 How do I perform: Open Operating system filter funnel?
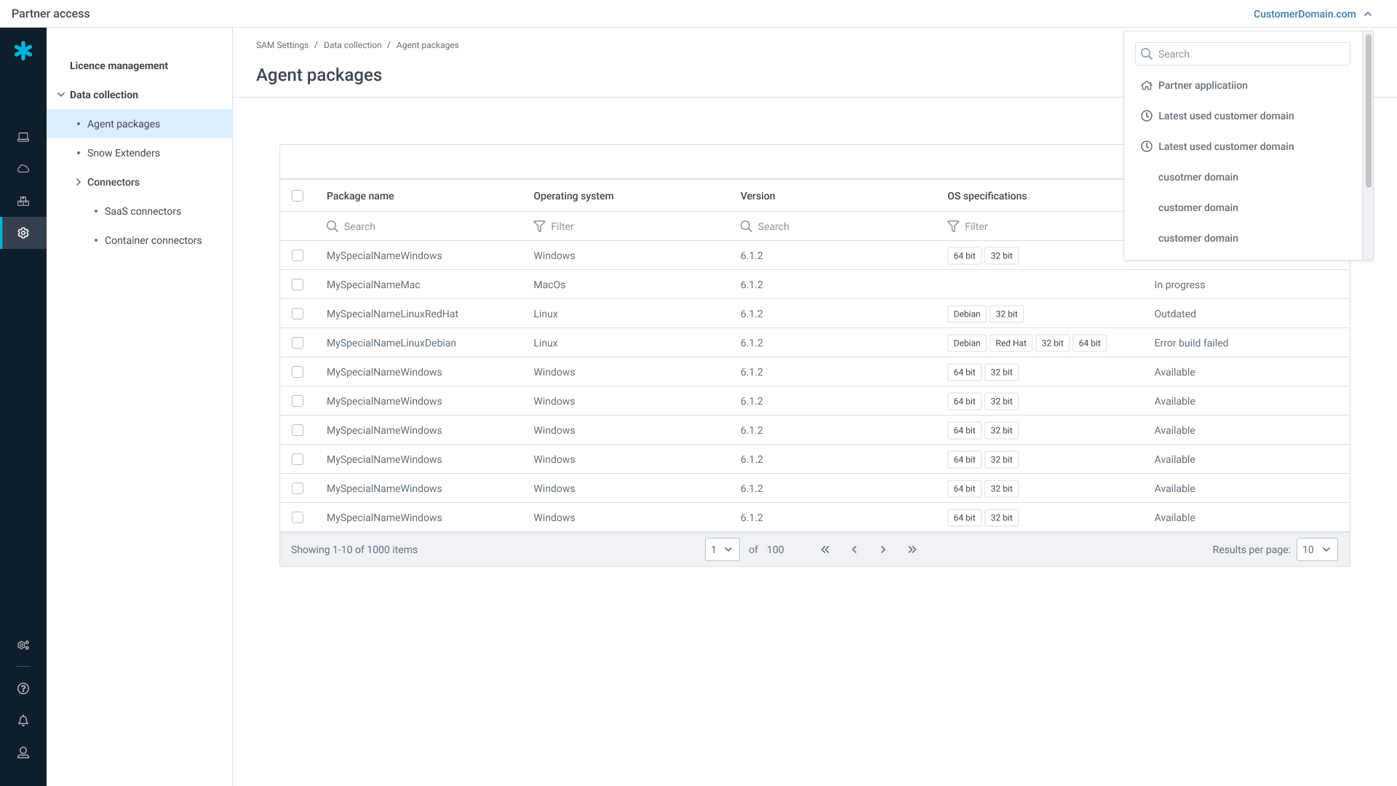point(539,226)
